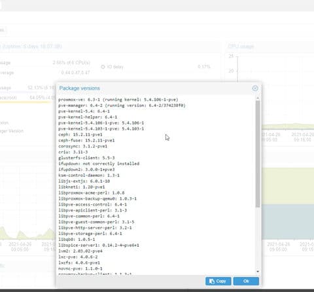Viewport: 314px width, 292px height.
Task: Click the line 'lxc-pve: 4.0.6-2'
Action: click(78, 257)
